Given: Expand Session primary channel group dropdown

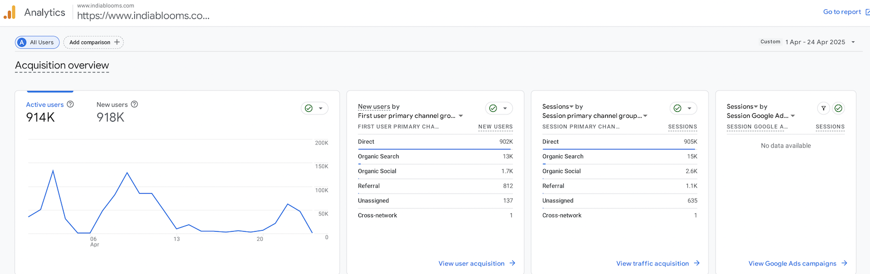Looking at the screenshot, I should (645, 116).
